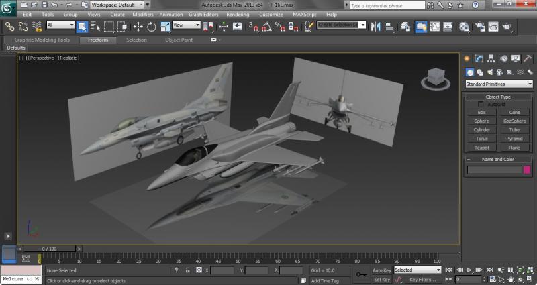Select the Rotate tool in the main toolbar
Screen dimensions: 537x285
pos(152,27)
